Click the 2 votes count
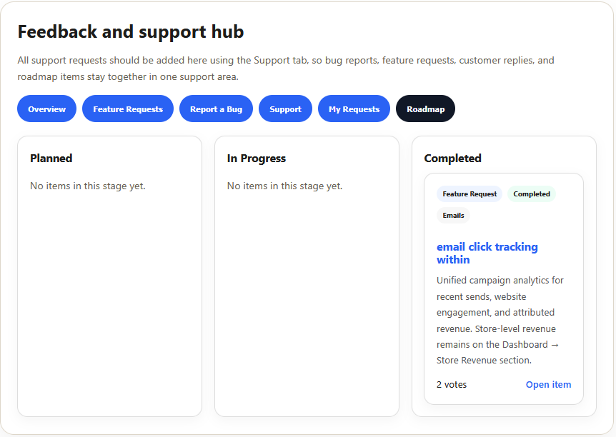Viewport: 616px width, 437px height. (452, 385)
